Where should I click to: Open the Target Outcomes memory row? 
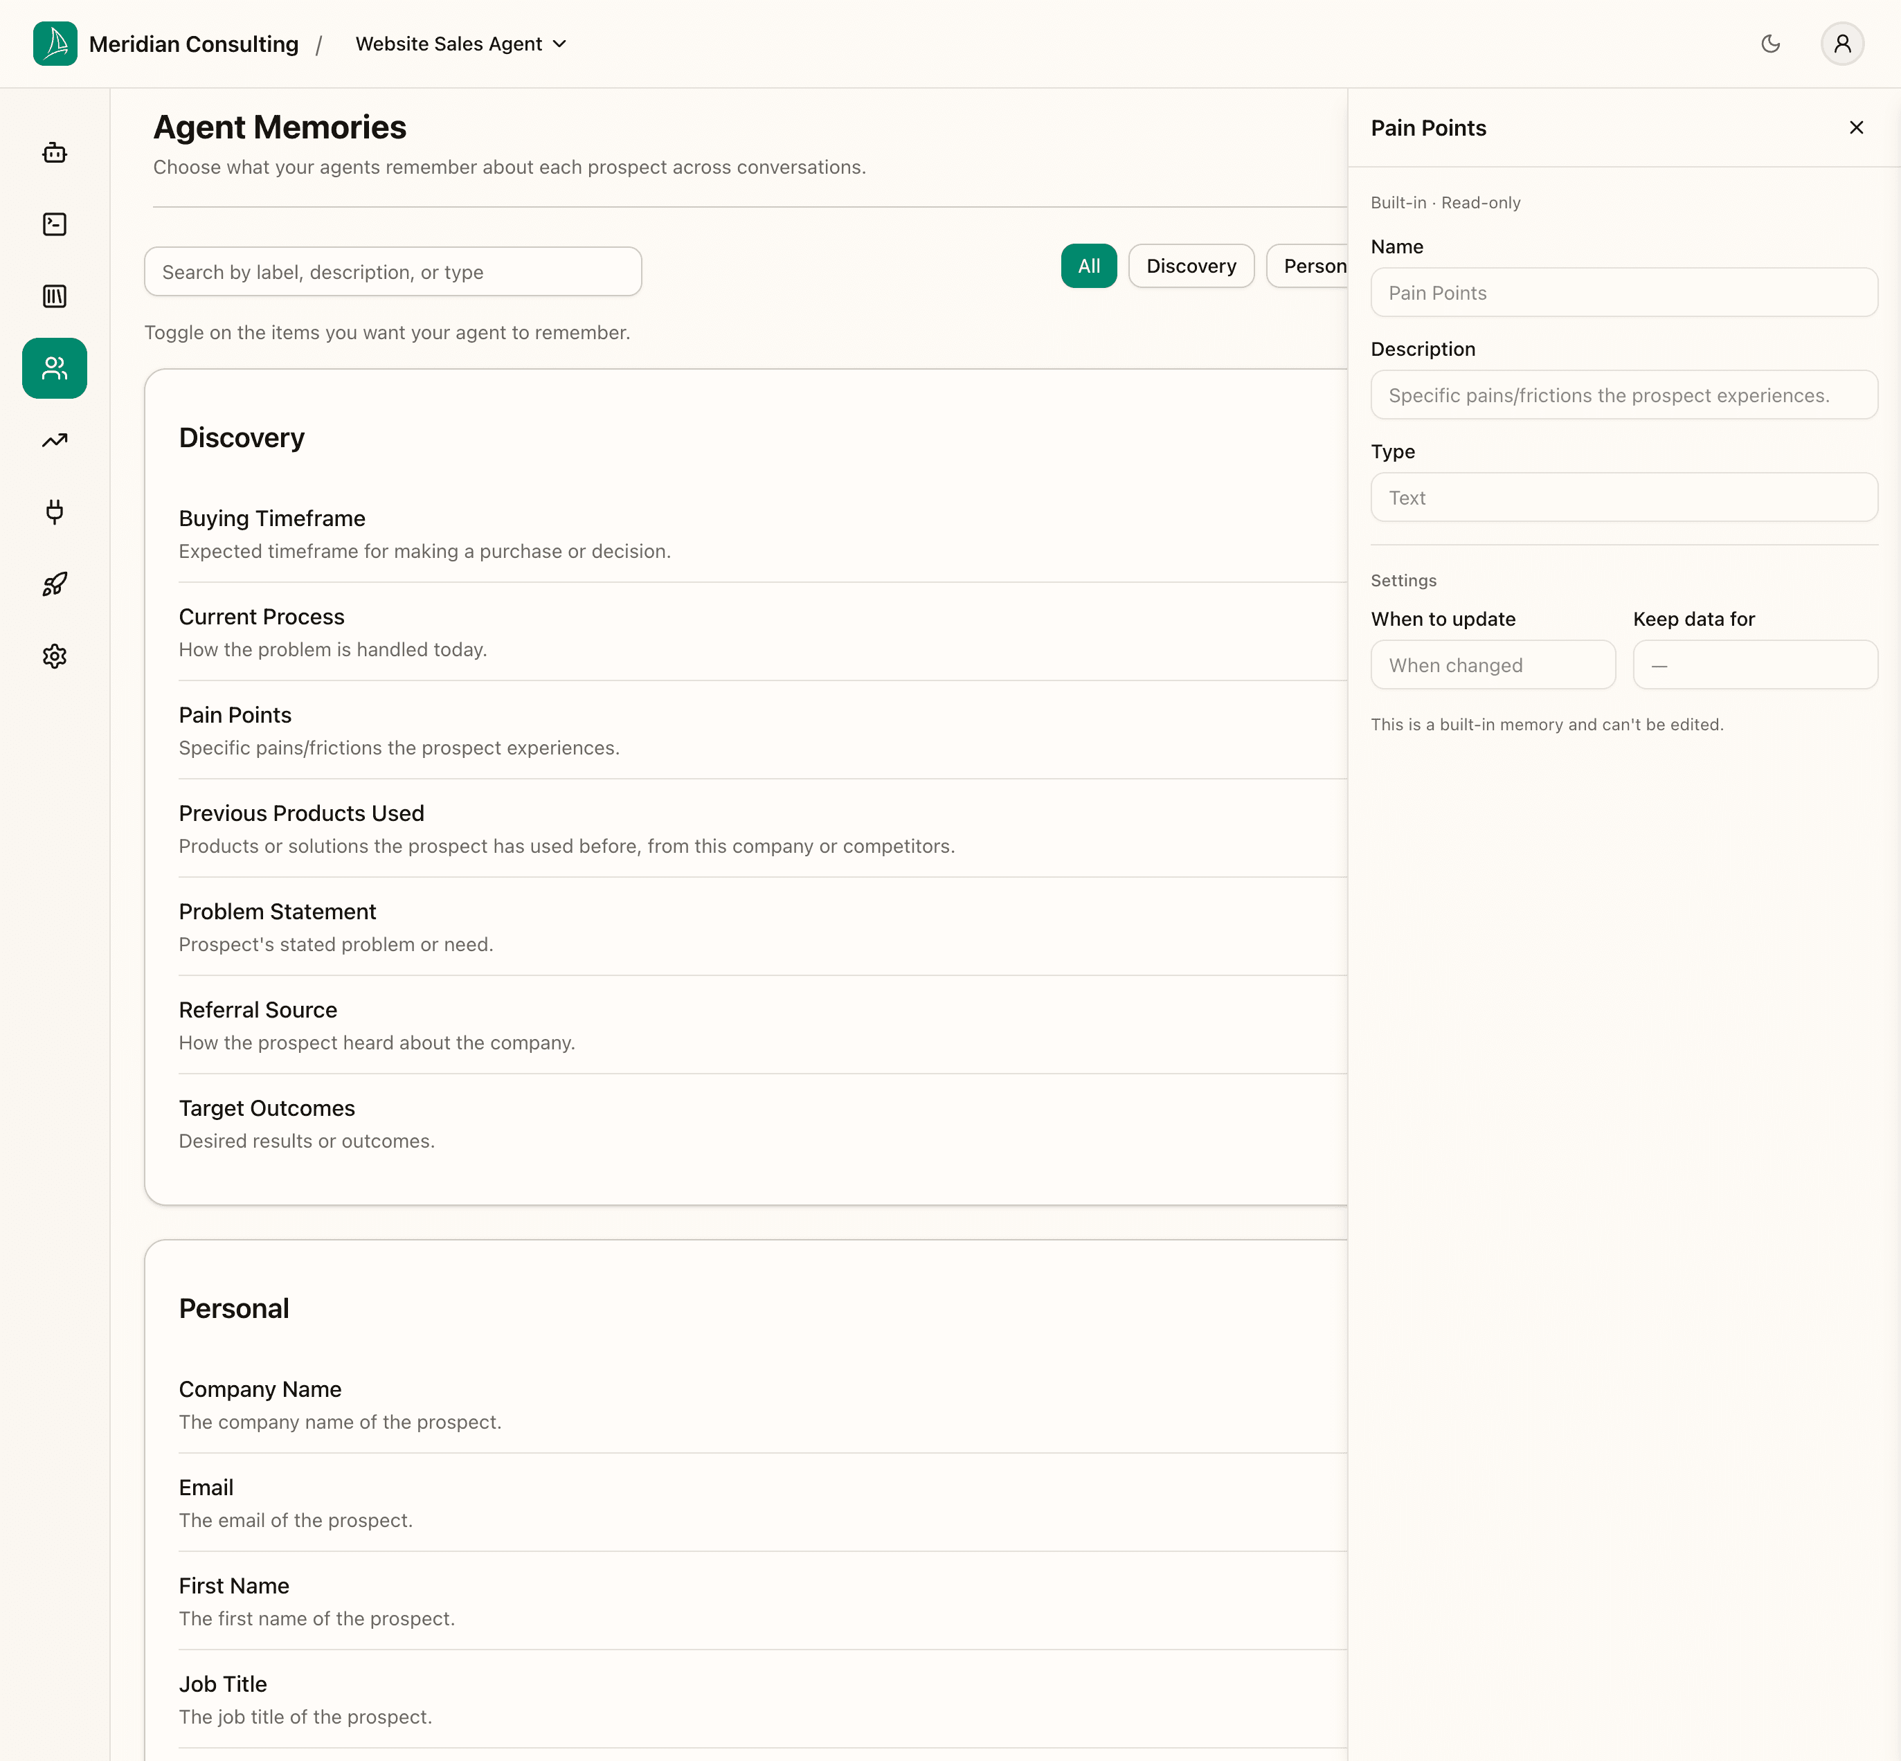(762, 1123)
